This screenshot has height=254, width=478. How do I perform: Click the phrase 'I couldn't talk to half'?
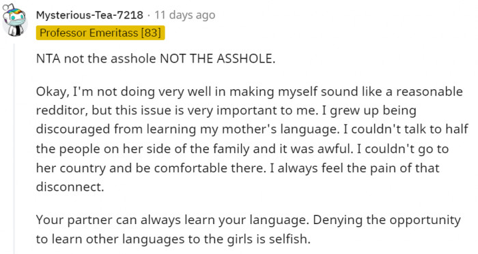(406, 130)
